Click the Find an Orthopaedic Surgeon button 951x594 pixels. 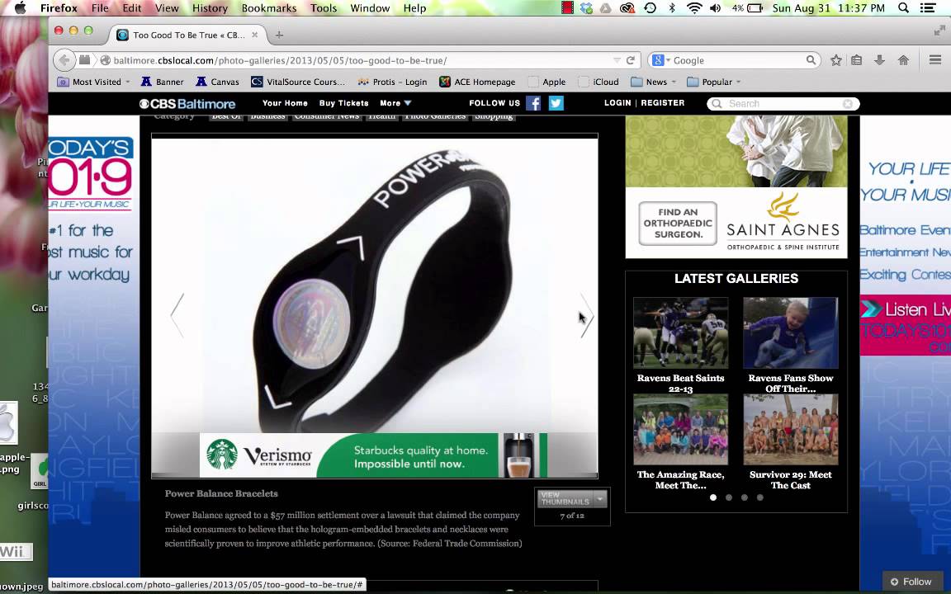pyautogui.click(x=678, y=223)
